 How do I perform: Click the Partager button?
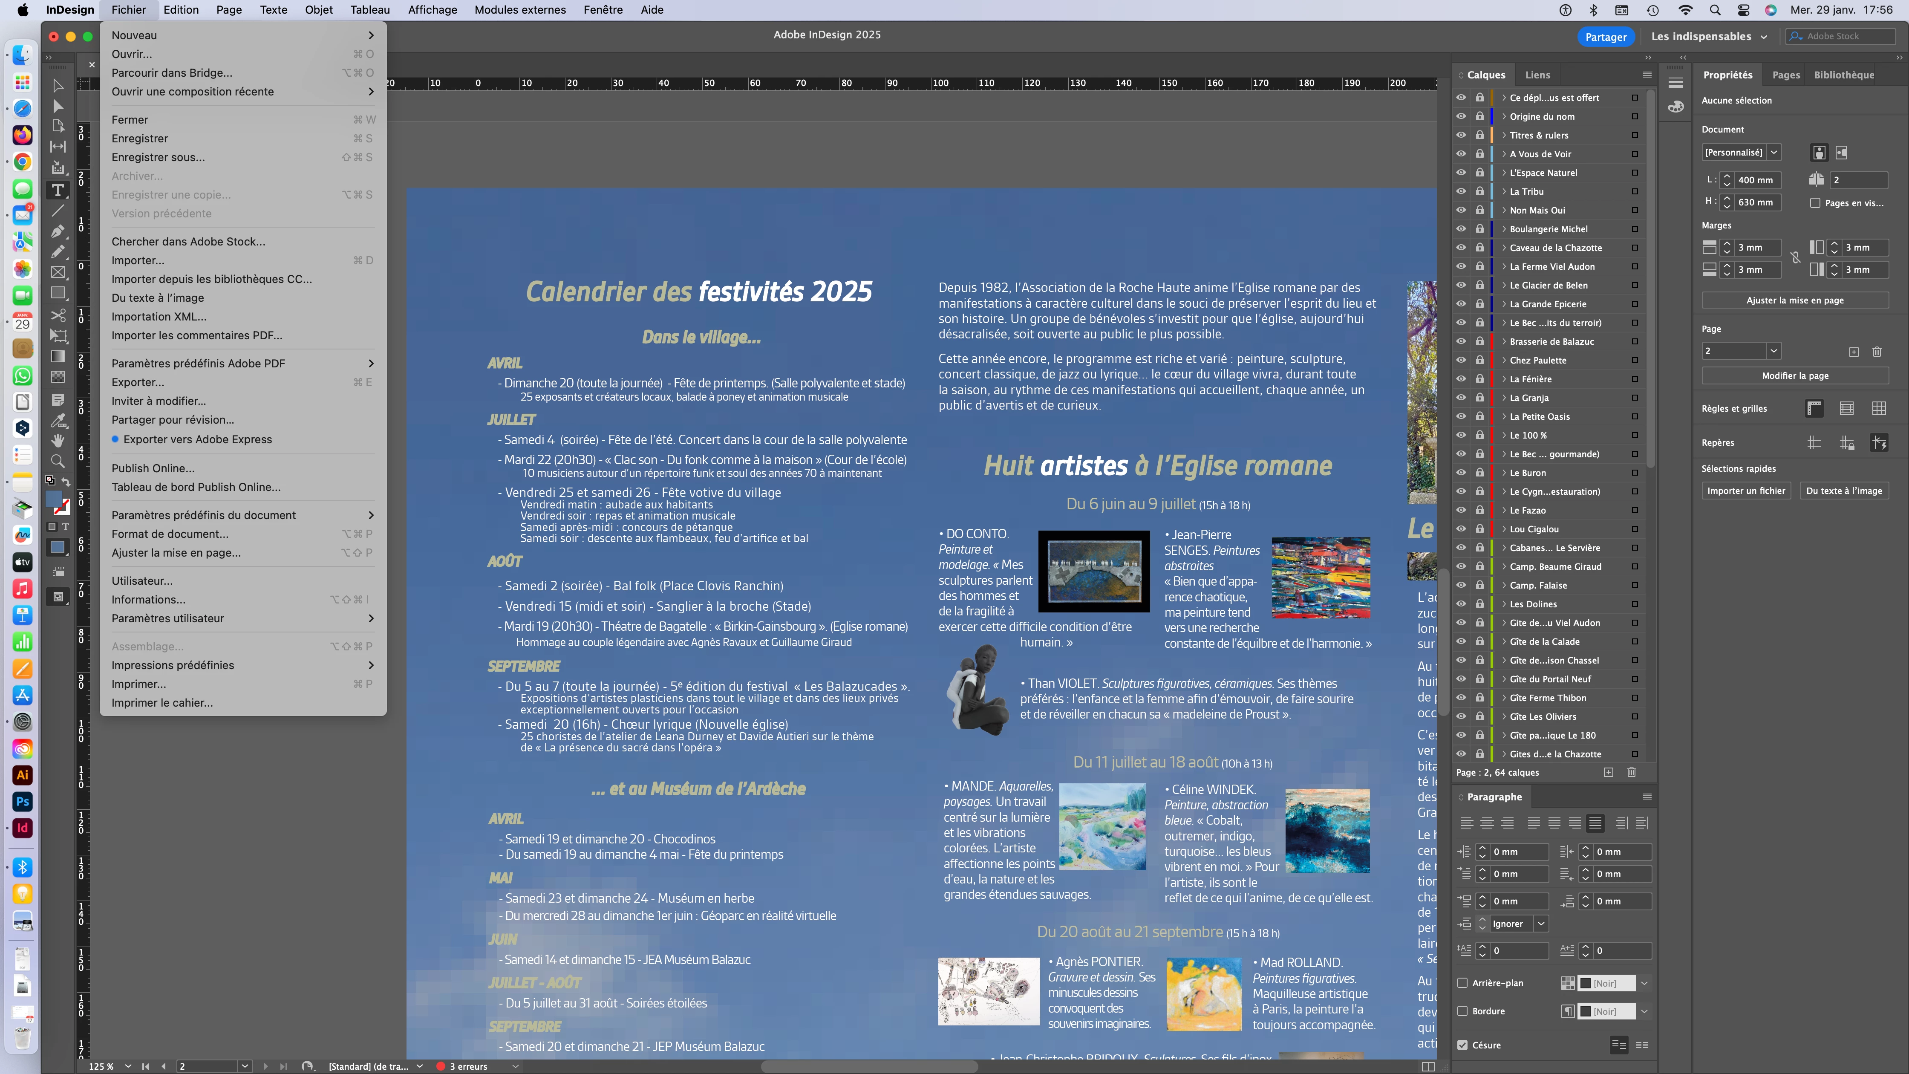point(1605,37)
